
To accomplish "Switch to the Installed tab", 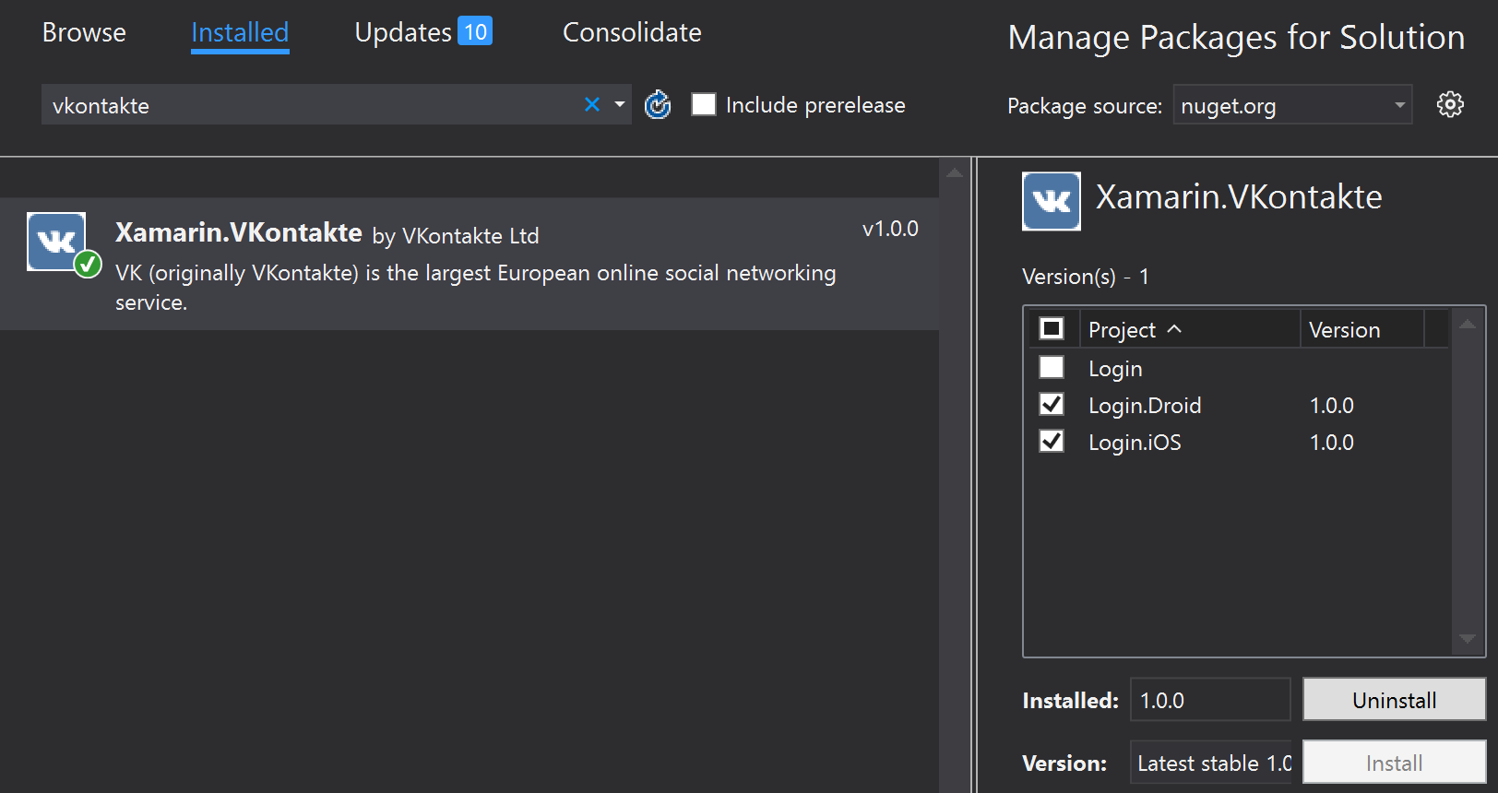I will pos(240,33).
